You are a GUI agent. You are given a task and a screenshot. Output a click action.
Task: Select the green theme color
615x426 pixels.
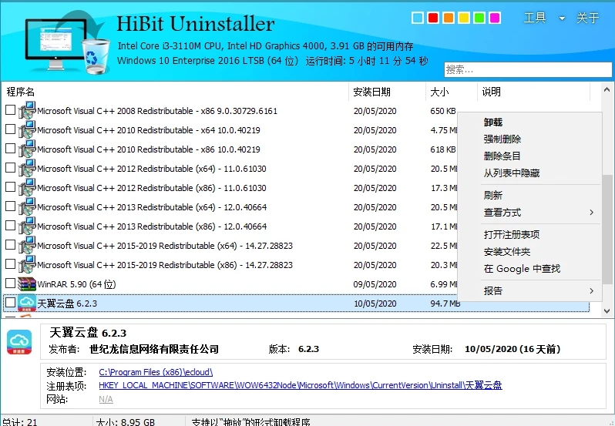(x=479, y=18)
